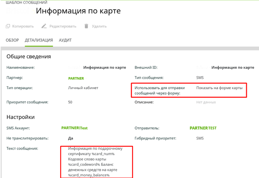Open the PARTNER link in Партнер field
The image size is (259, 178).
pyautogui.click(x=76, y=78)
